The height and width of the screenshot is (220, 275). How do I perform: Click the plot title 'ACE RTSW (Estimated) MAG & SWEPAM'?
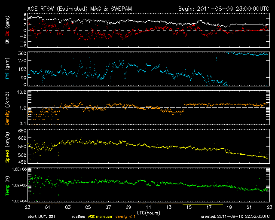79,9
